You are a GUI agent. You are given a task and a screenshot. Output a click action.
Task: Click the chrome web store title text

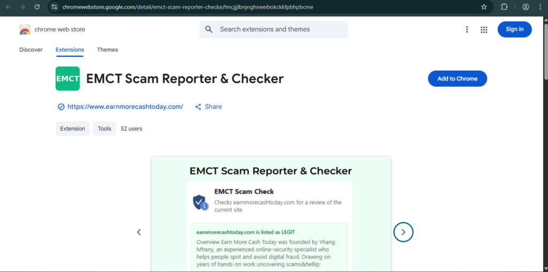click(x=60, y=29)
